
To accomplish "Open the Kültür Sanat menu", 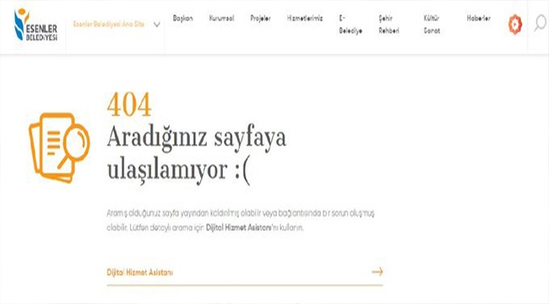I will (x=432, y=24).
